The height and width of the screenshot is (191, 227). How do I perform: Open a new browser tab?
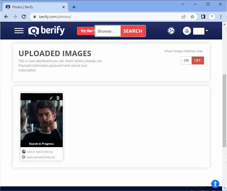(74, 7)
